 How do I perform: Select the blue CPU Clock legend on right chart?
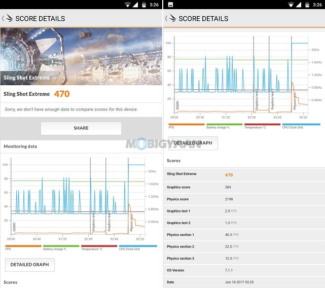[301, 124]
